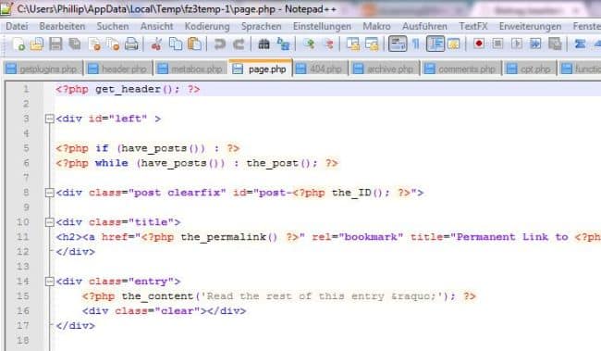The height and width of the screenshot is (351, 601).
Task: Click the New file toolbar icon
Action: pyautogui.click(x=18, y=44)
